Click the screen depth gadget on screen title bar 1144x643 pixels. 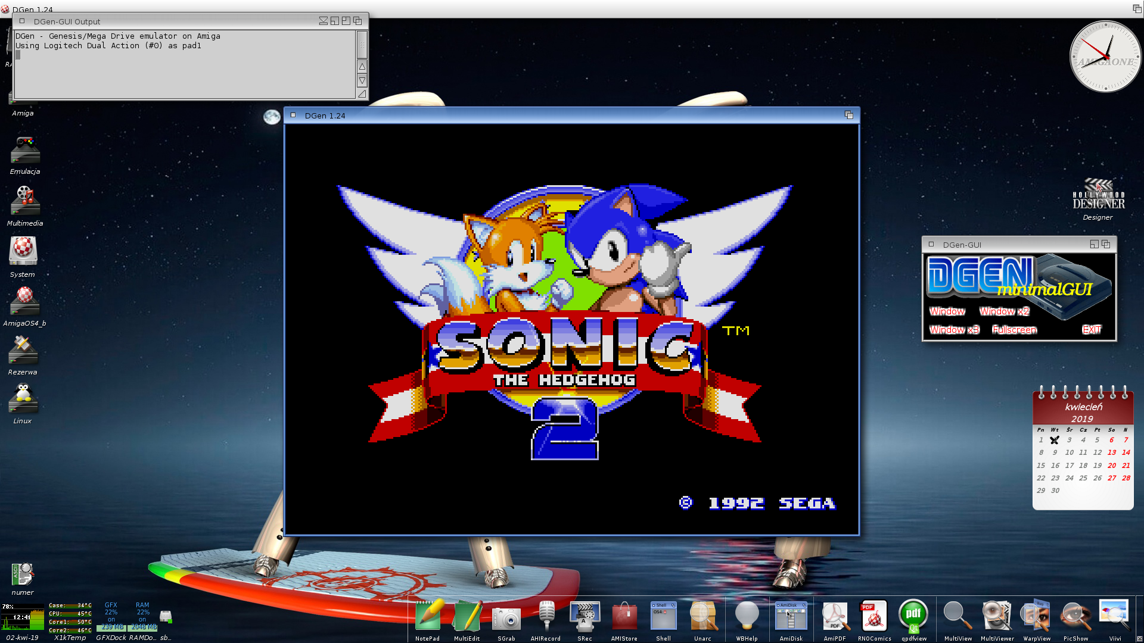pyautogui.click(x=1137, y=8)
